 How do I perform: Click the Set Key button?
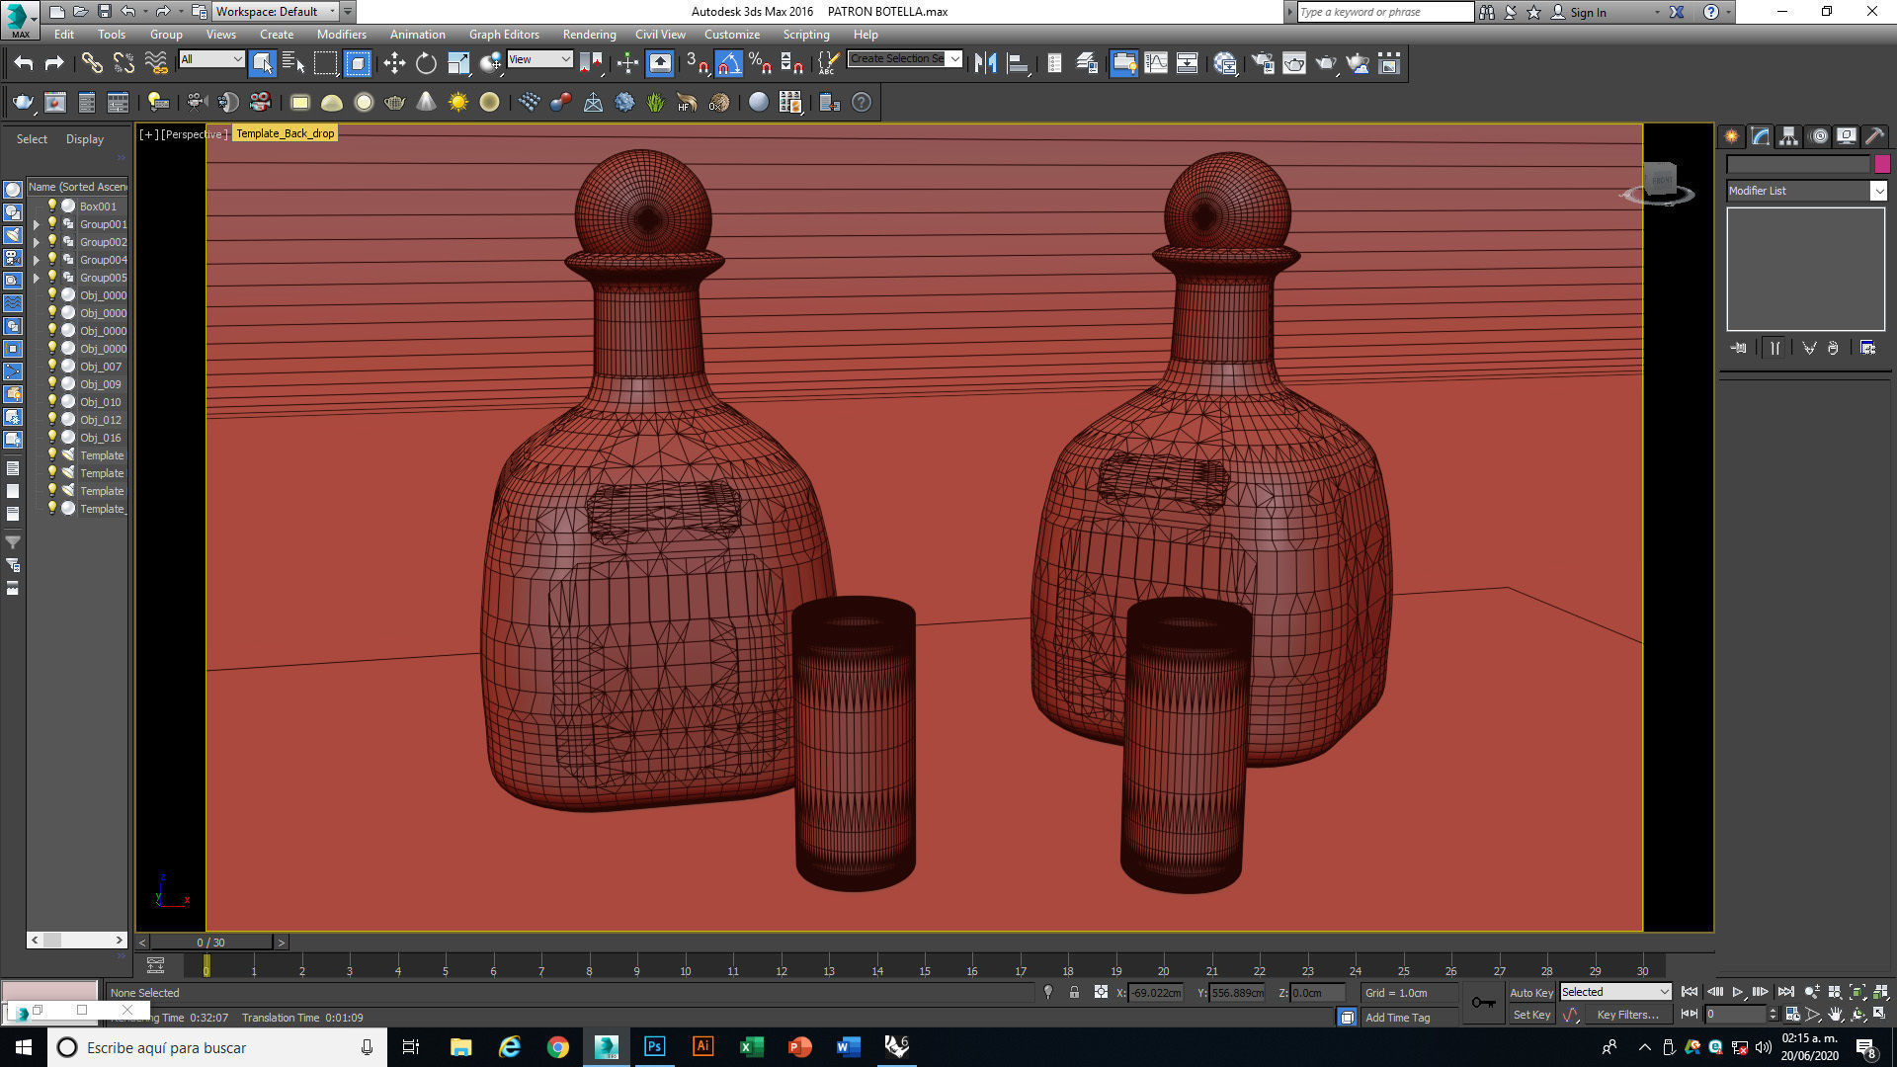1531,1015
